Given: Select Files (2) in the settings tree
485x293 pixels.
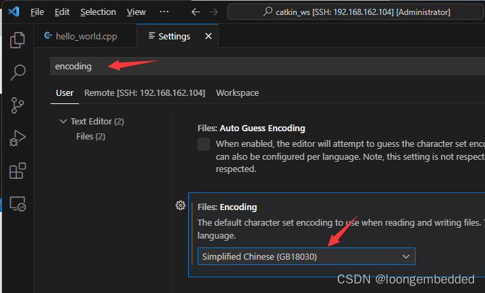Looking at the screenshot, I should [91, 137].
